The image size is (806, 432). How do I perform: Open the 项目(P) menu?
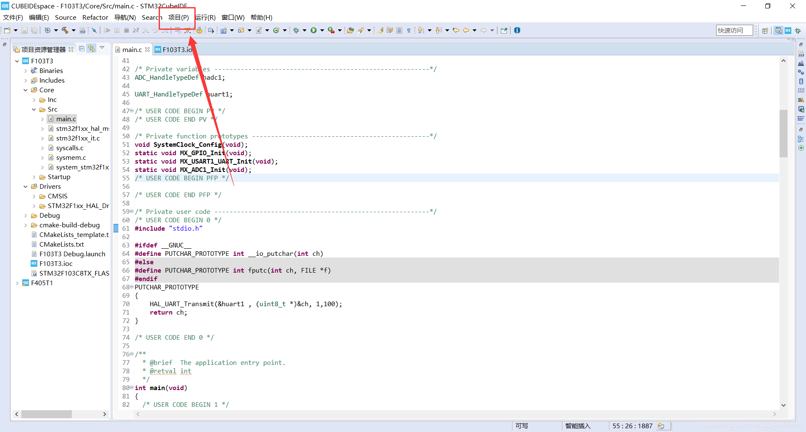pyautogui.click(x=178, y=17)
